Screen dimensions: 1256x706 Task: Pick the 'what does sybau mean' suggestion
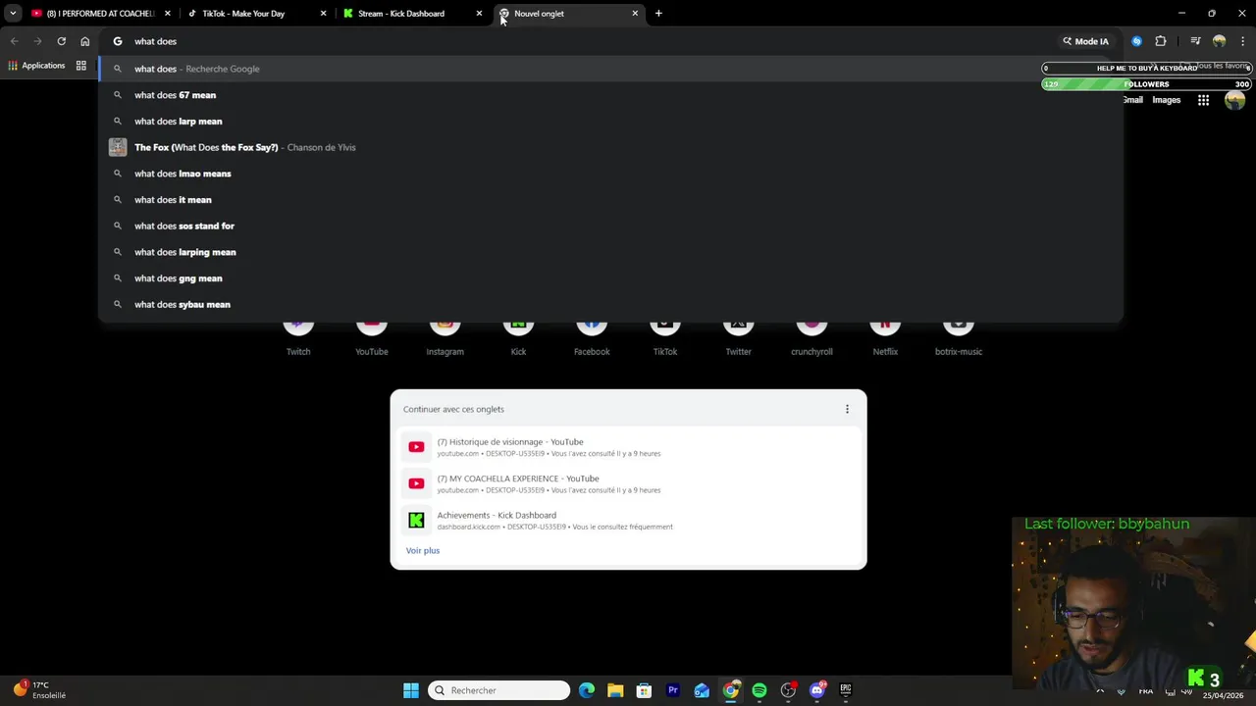coord(610,304)
